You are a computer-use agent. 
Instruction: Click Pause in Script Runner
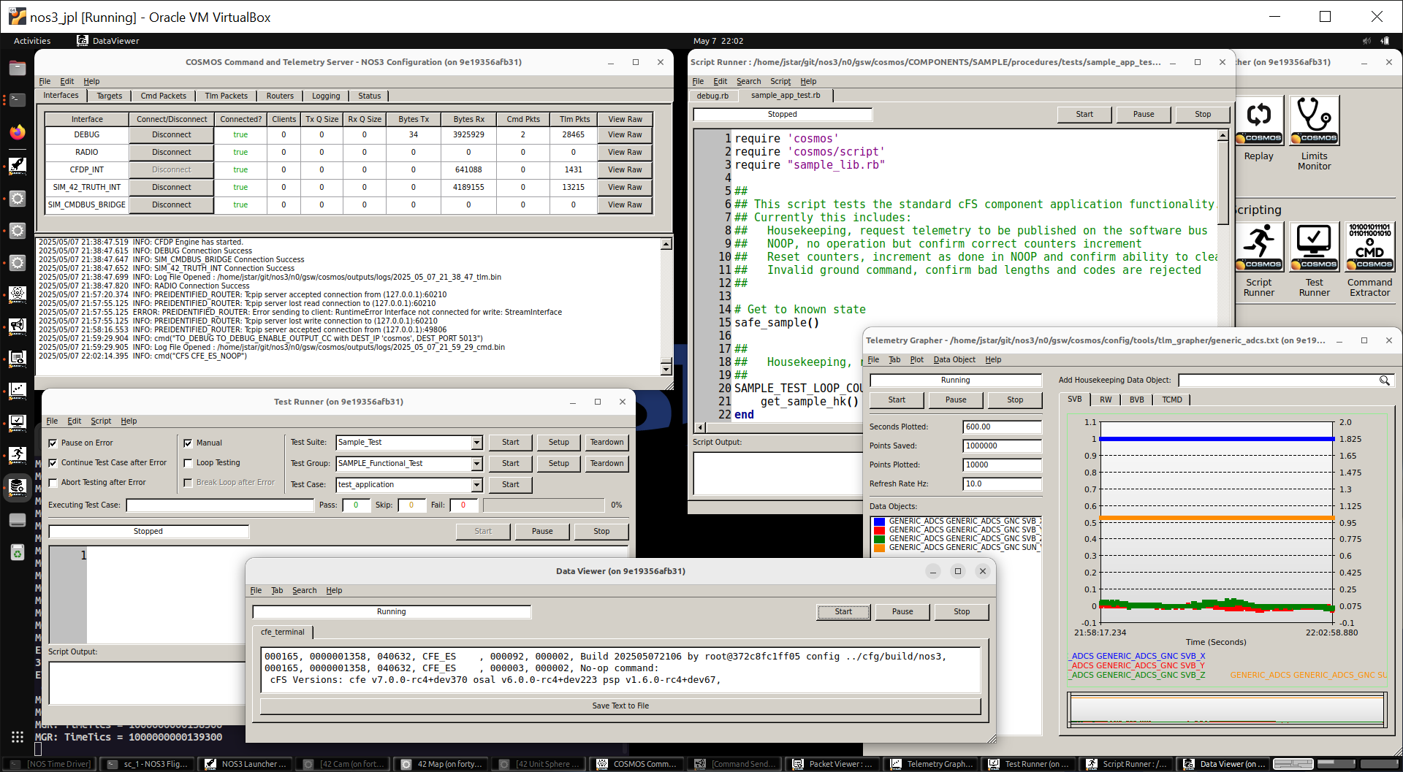click(1144, 115)
